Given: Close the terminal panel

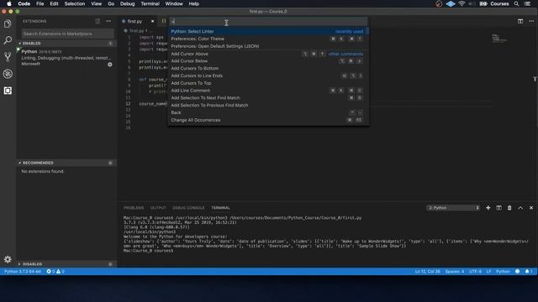Looking at the screenshot, I should coord(531,208).
